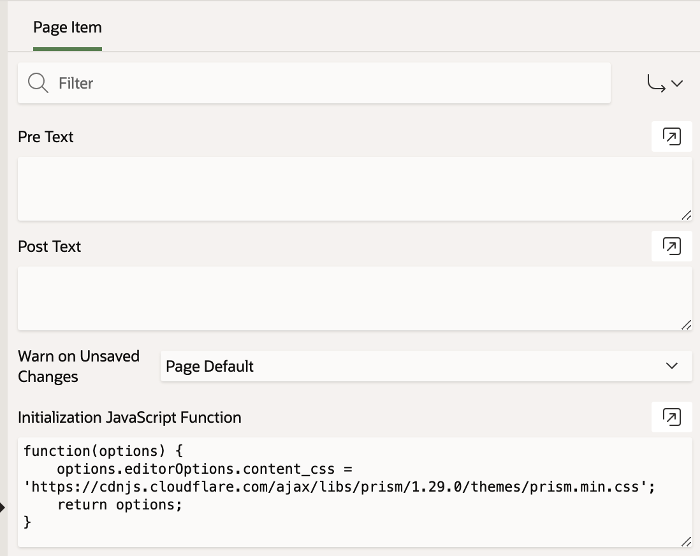Screen dimensions: 700x556
Task: Open code editor for Post Text
Action: pyautogui.click(x=671, y=246)
